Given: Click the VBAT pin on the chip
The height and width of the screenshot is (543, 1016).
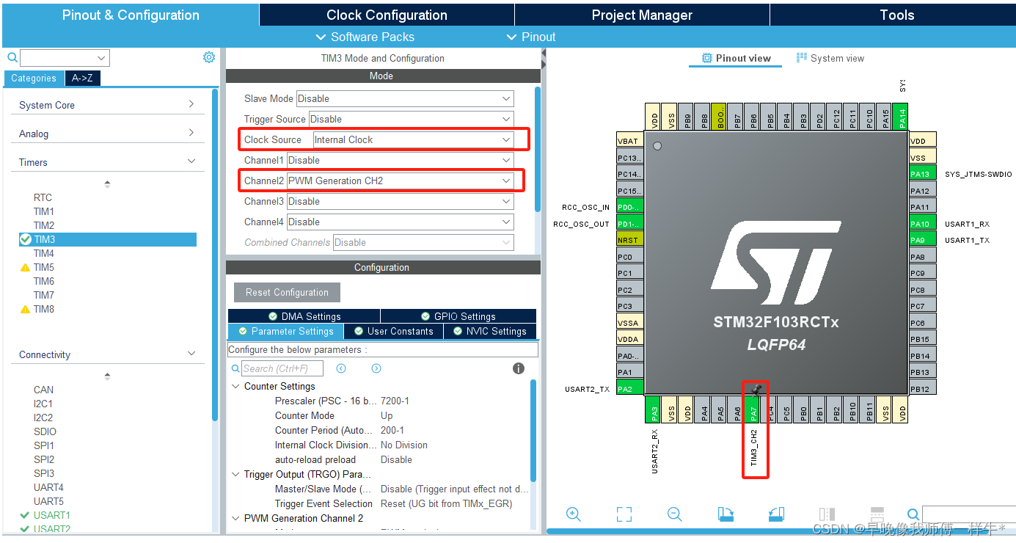Looking at the screenshot, I should (630, 141).
